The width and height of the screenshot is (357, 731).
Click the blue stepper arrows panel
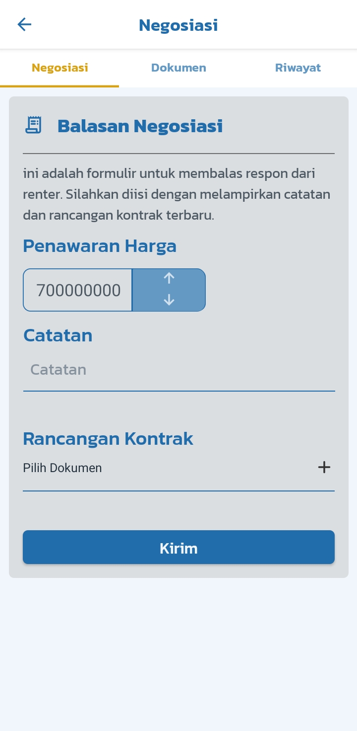tap(169, 290)
